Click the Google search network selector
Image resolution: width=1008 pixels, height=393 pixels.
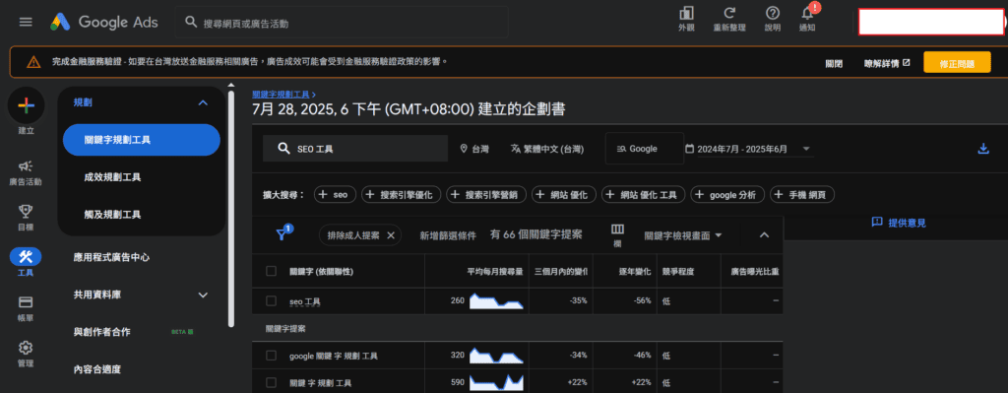pos(644,149)
